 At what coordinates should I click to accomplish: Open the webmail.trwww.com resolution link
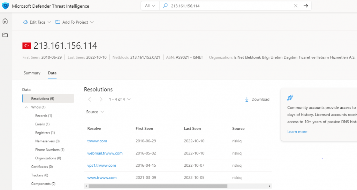105,153
